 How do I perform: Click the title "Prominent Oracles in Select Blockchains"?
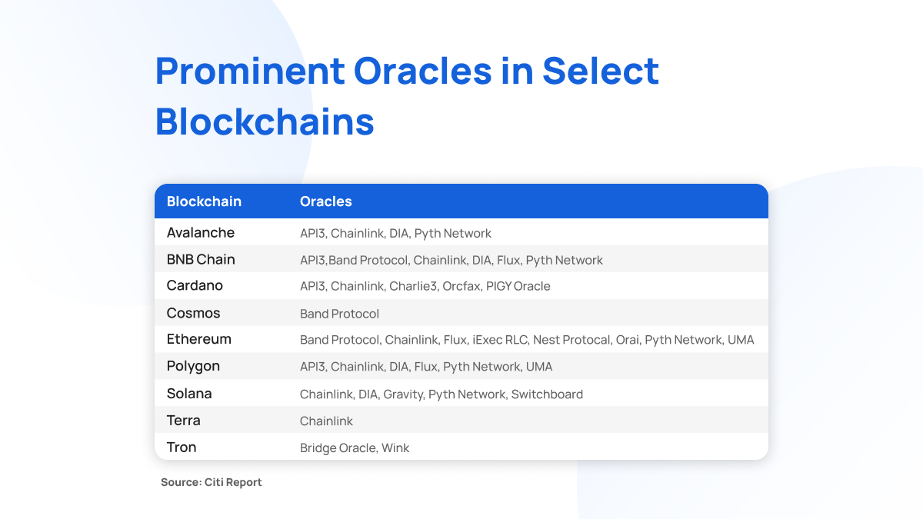407,96
